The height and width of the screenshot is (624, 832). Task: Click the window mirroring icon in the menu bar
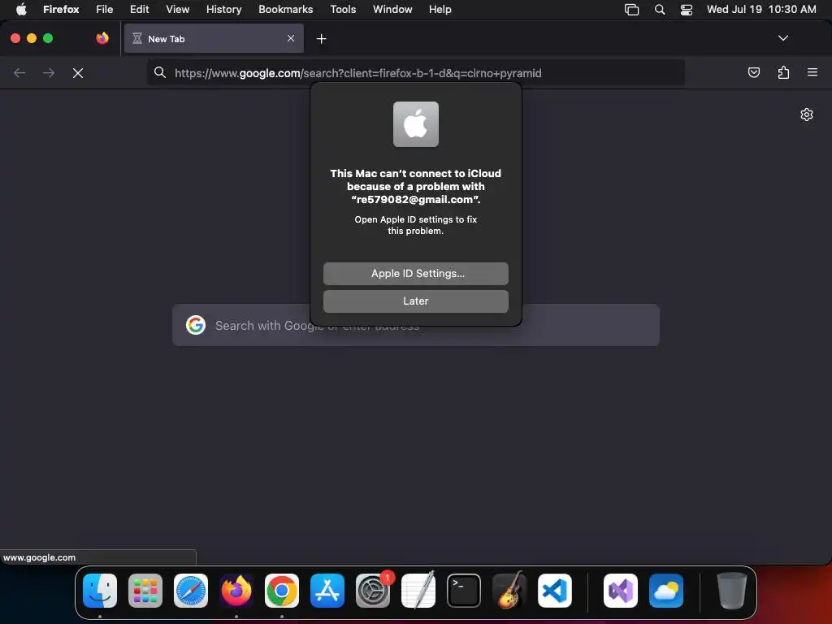(631, 10)
